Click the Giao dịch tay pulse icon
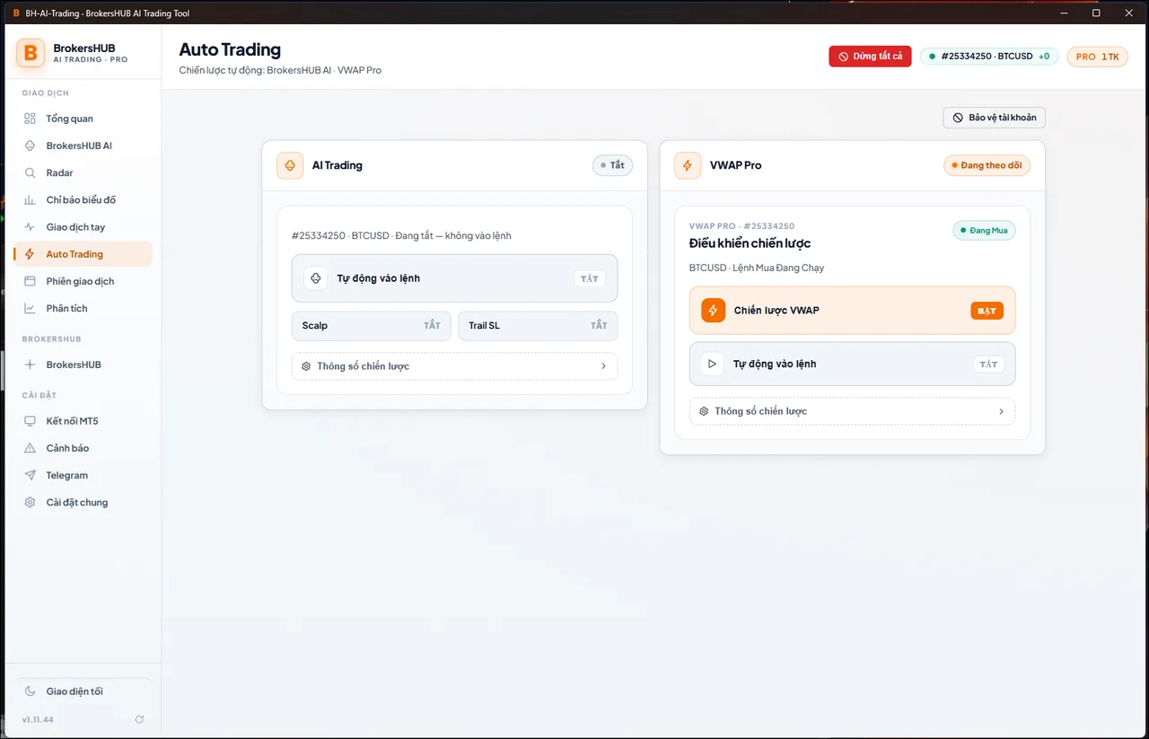 click(x=30, y=227)
